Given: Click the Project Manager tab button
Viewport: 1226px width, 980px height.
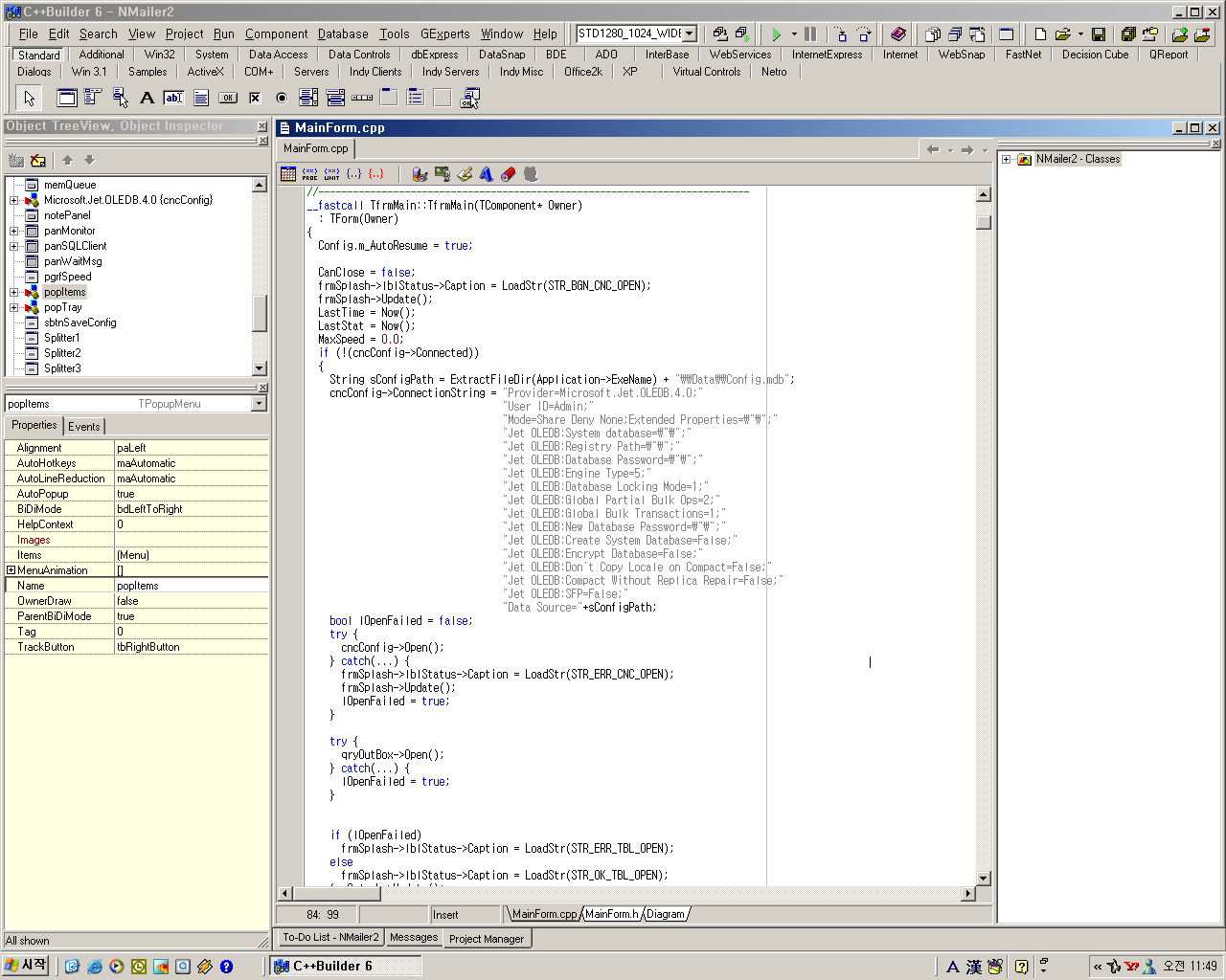Looking at the screenshot, I should [487, 939].
